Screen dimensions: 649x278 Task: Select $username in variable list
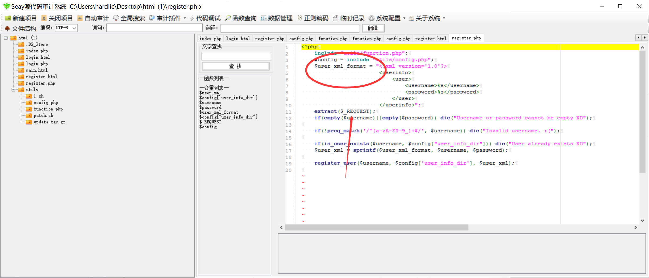210,103
